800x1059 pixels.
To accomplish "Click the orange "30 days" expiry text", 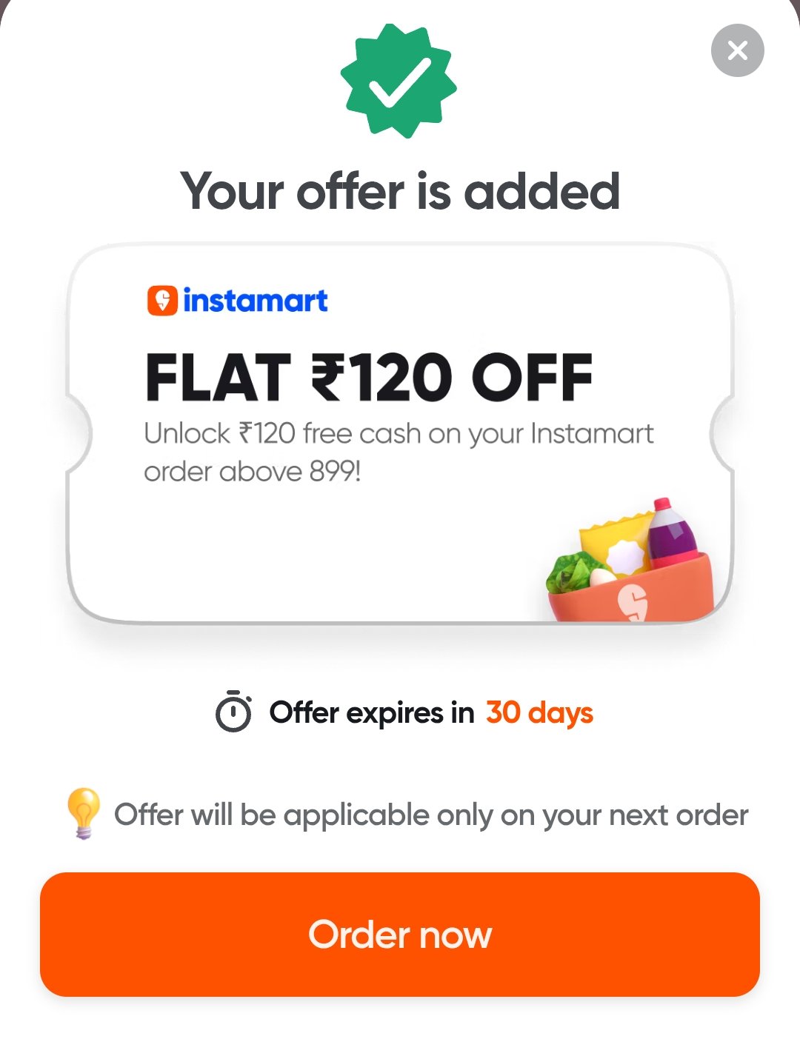I will point(539,712).
